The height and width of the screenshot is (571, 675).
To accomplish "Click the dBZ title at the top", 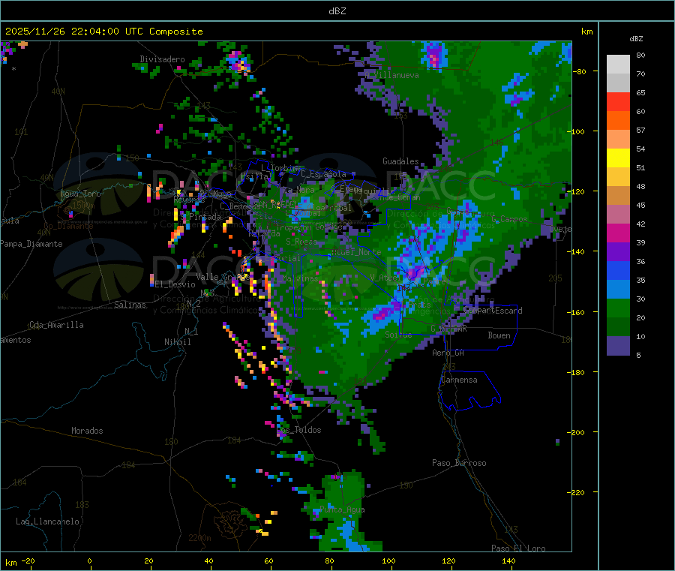I will click(x=337, y=11).
